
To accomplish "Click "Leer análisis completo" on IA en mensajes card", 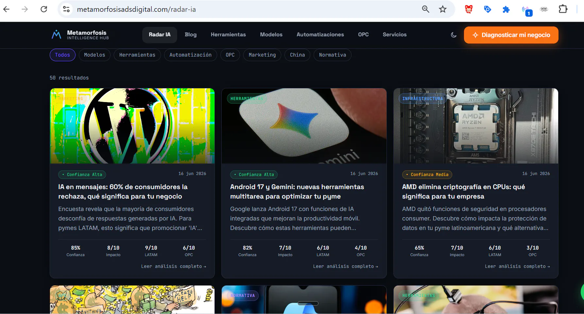I will (174, 267).
